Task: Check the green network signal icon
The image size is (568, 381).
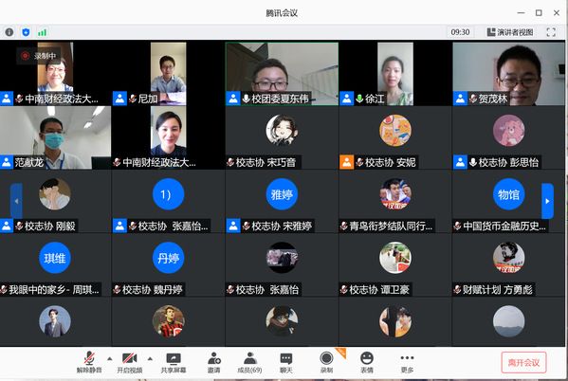Action: tap(42, 32)
